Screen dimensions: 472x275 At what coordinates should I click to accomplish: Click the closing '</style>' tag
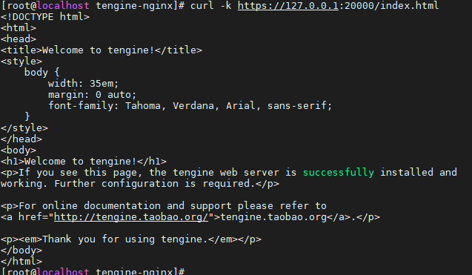point(24,128)
